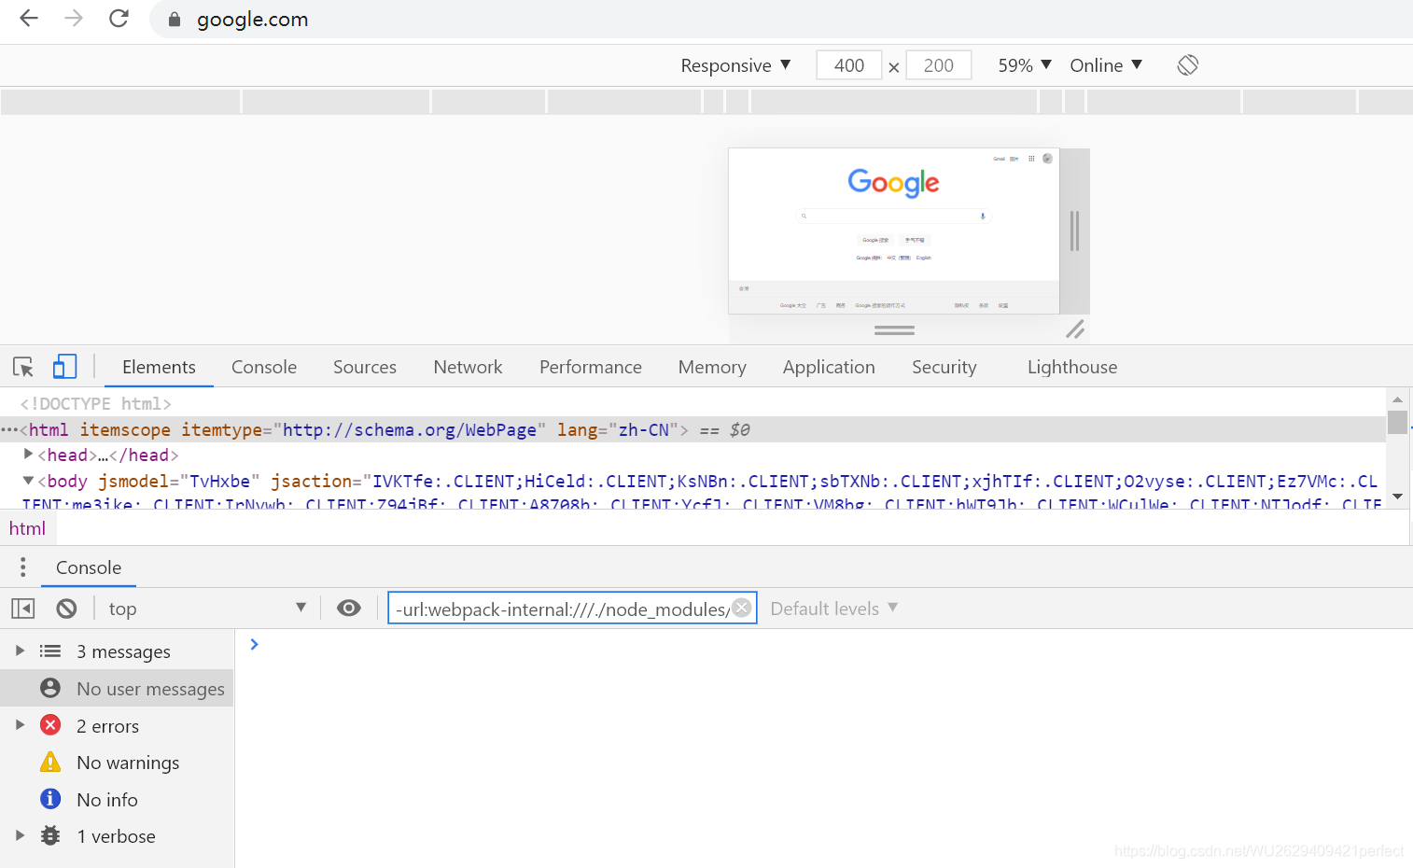Screen dimensions: 1413x868
Task: Click the viewport height field 200
Action: point(939,65)
